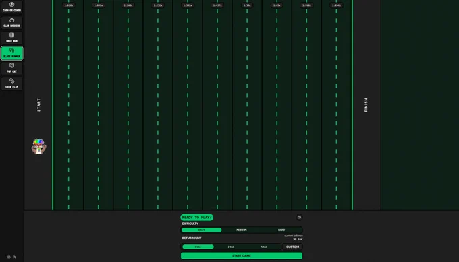Click the 1.252x multiplier label

158,5
